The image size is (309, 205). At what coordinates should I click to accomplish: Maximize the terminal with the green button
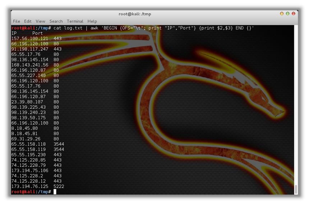[x=288, y=14]
